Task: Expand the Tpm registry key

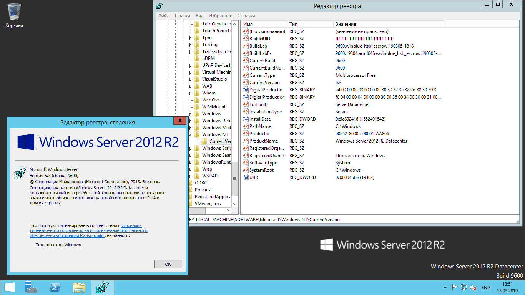Action: [x=190, y=38]
